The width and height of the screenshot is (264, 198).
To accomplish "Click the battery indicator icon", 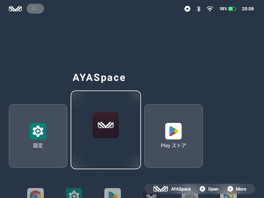I will pos(232,8).
